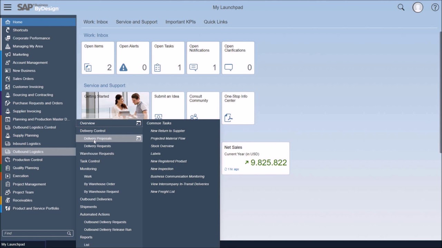This screenshot has height=248, width=442.
Task: Click Projected Material Flow link
Action: coord(168,138)
